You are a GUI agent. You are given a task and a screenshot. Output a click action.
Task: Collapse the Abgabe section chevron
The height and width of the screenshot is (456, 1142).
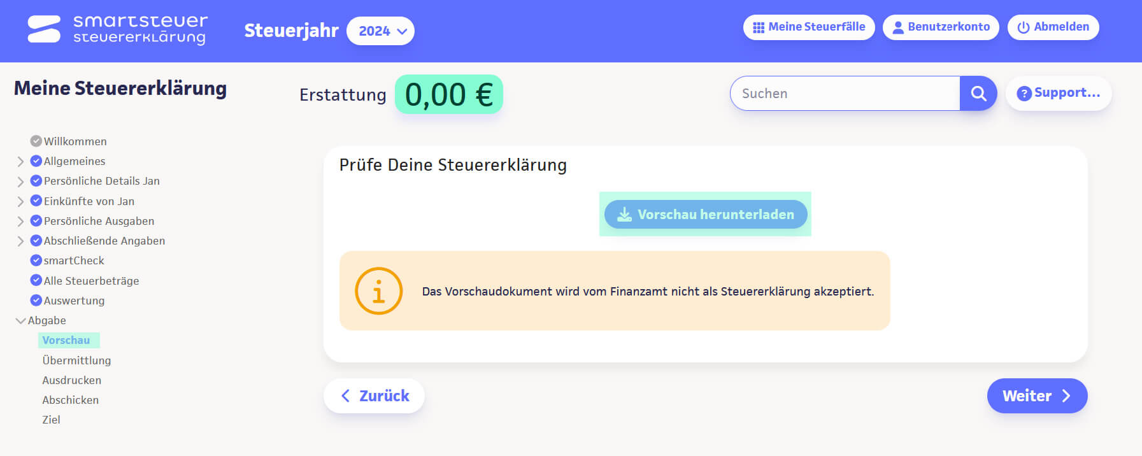[x=20, y=320]
